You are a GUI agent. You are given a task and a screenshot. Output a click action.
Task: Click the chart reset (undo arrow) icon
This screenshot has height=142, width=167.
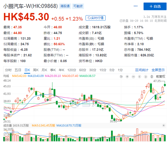point(121,76)
